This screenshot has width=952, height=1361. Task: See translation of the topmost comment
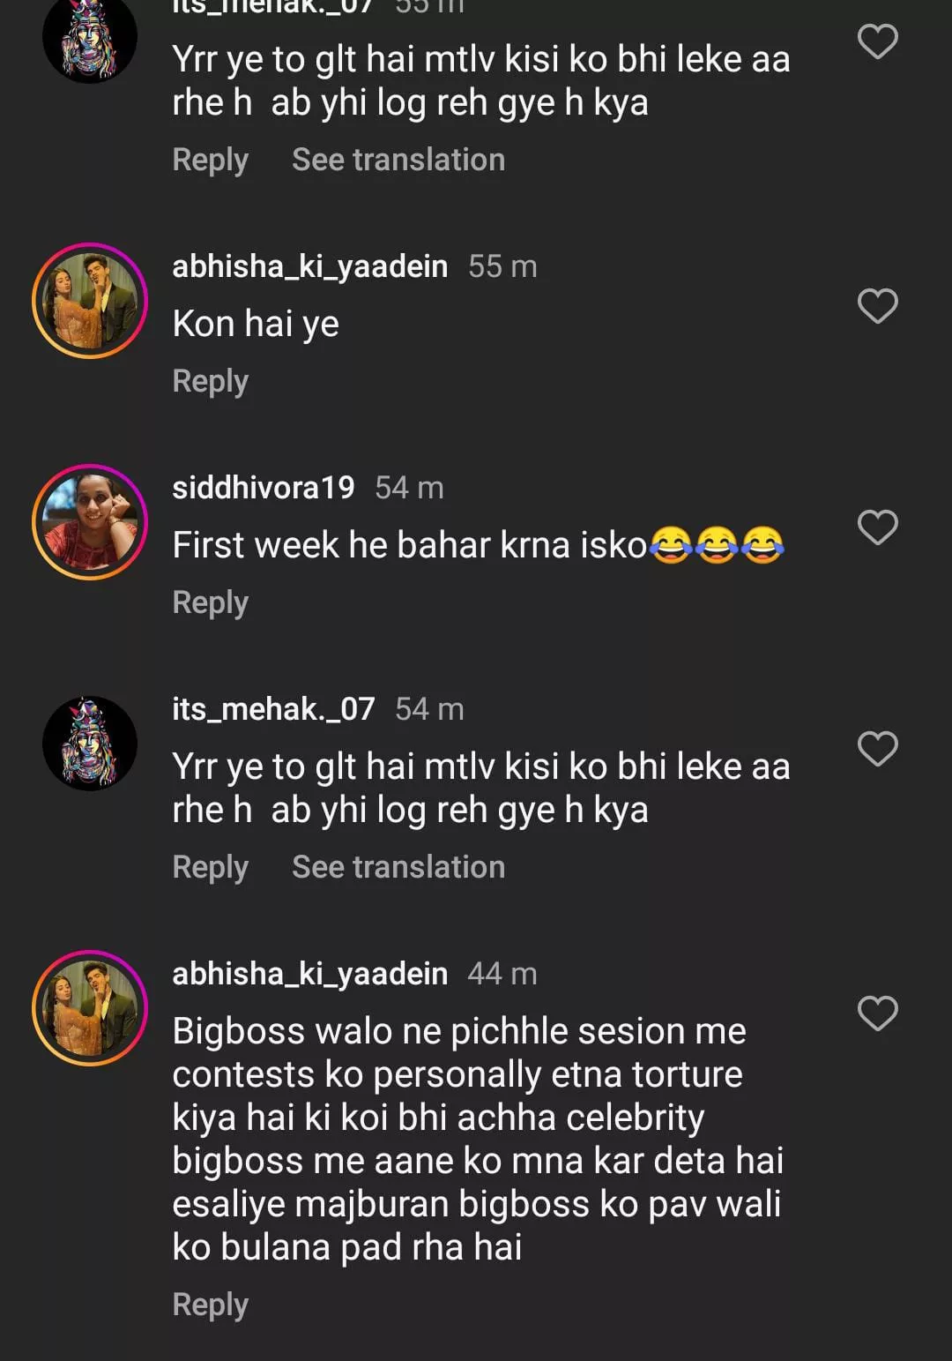(x=398, y=160)
